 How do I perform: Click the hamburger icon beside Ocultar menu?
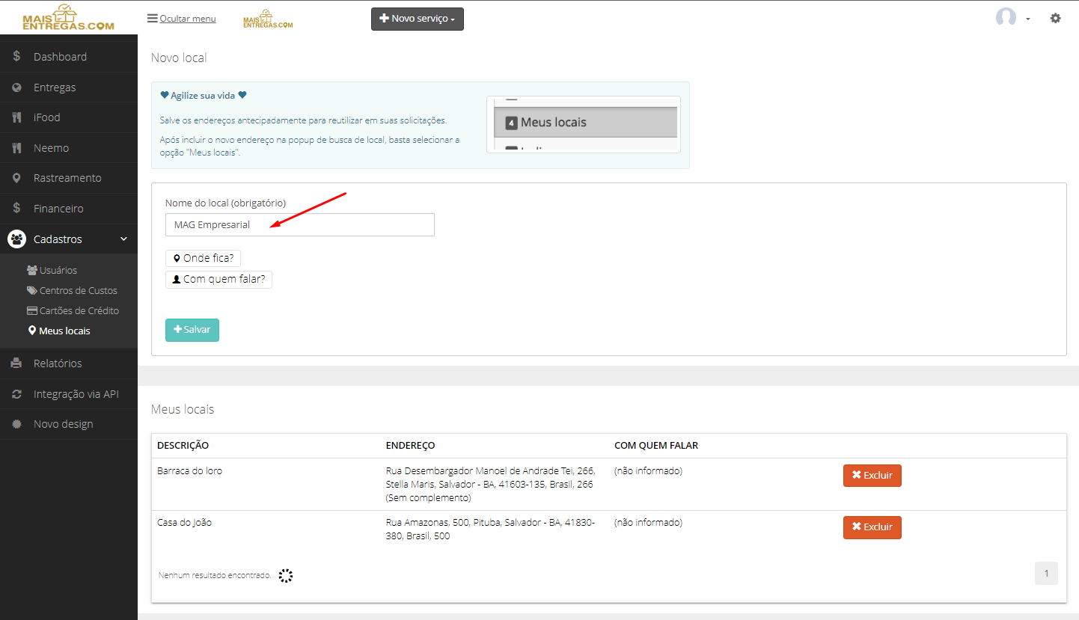(153, 18)
